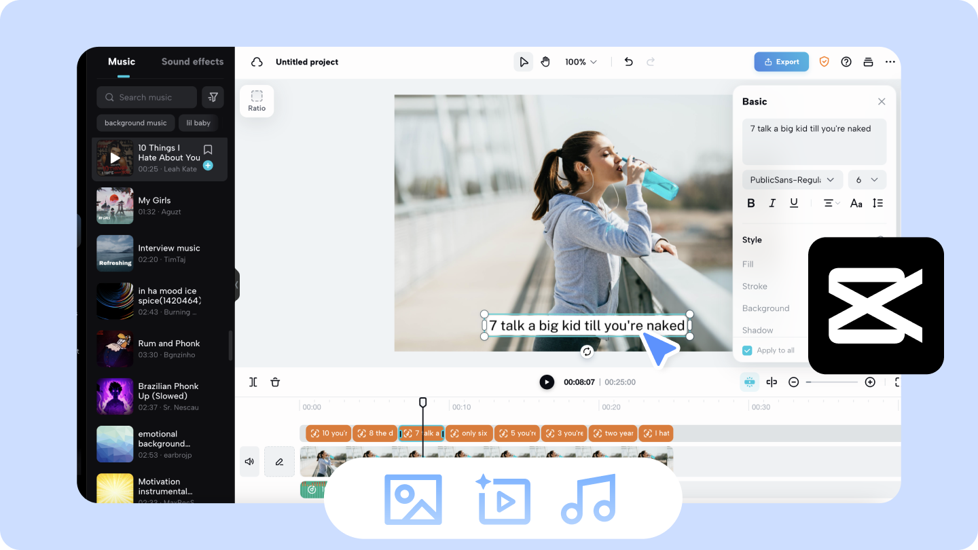Change the text case with the Aa icon
978x550 pixels.
(x=856, y=203)
